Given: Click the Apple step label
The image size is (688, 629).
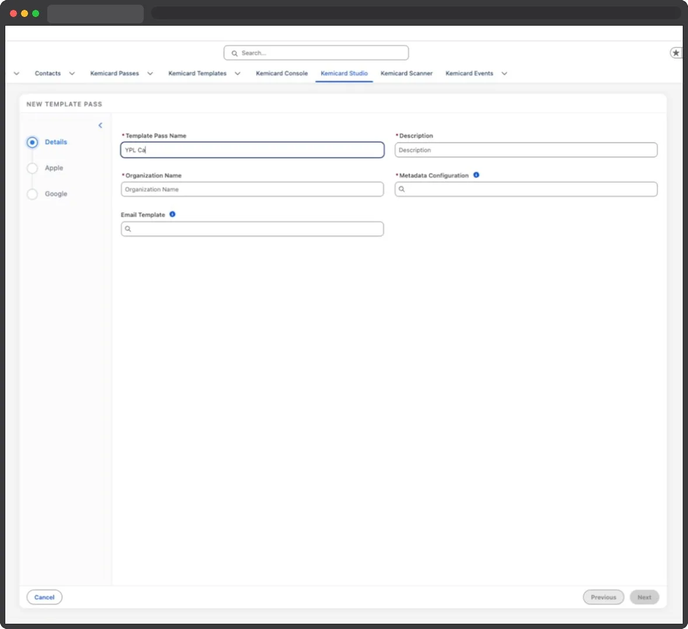Looking at the screenshot, I should click(x=54, y=168).
